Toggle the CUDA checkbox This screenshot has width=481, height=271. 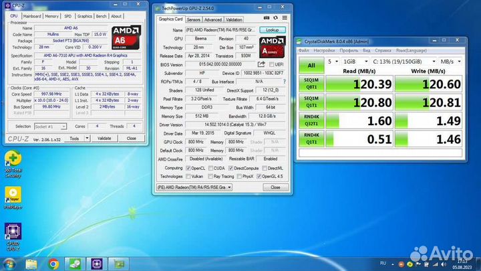click(x=210, y=169)
